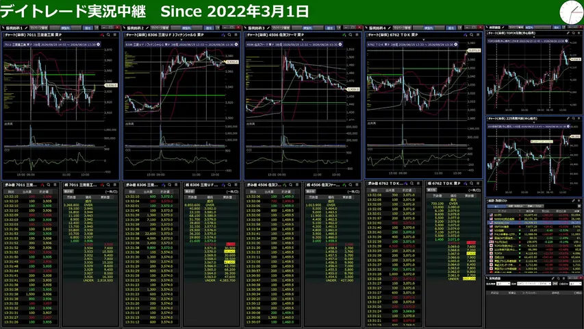Viewport: 584px width, 329px height.
Task: Expand arrow below 8306 chart title
Action: tap(181, 40)
